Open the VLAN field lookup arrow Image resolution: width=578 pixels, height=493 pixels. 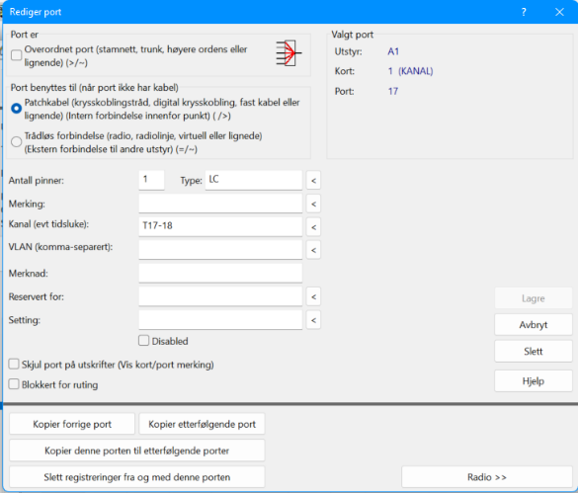click(x=313, y=250)
